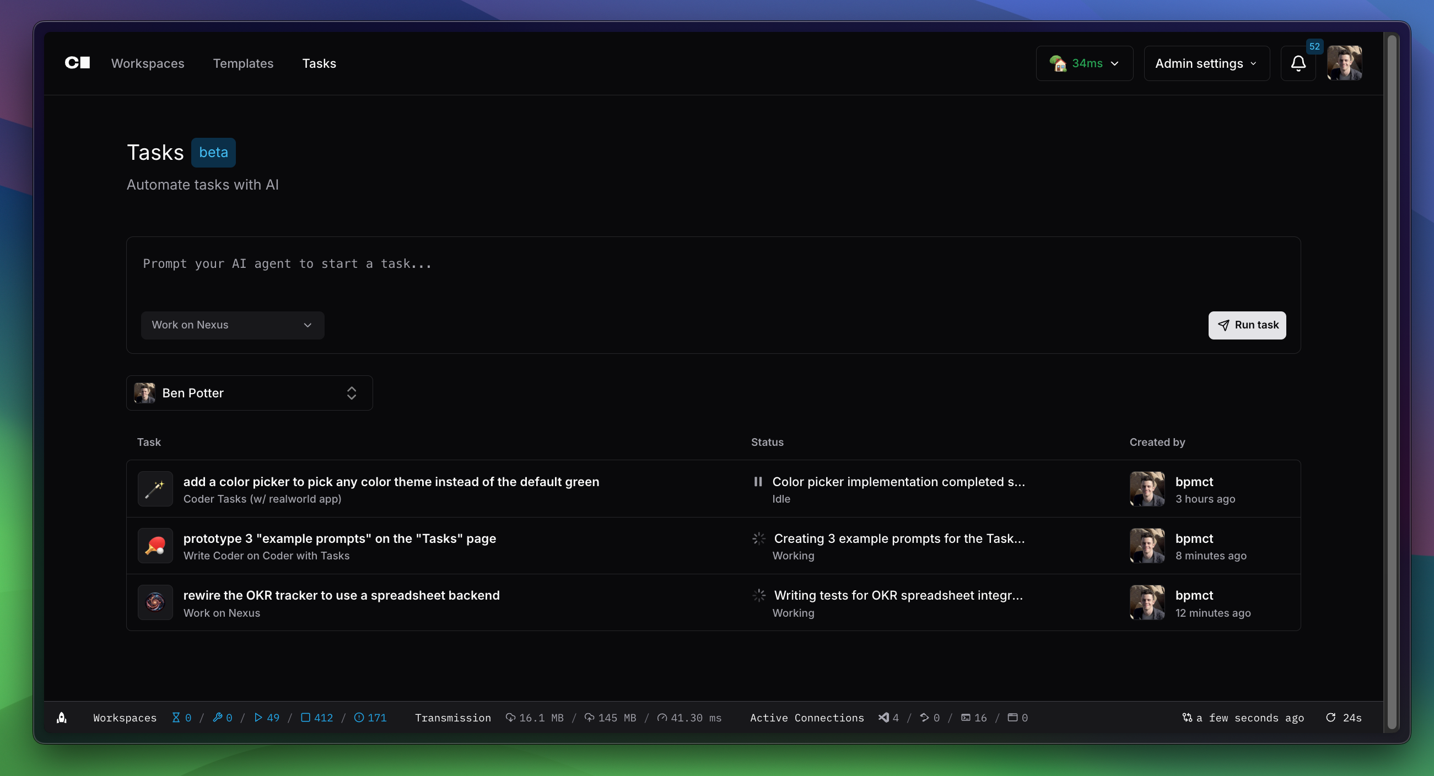Click the Run task button
This screenshot has height=776, width=1434.
point(1247,325)
